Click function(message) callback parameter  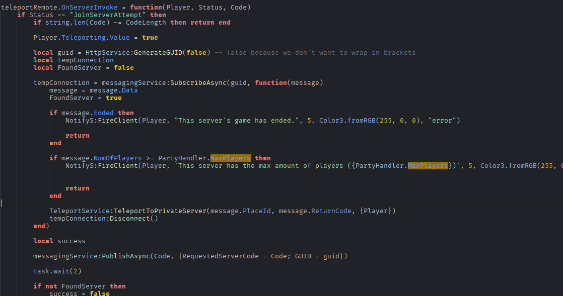click(x=289, y=82)
